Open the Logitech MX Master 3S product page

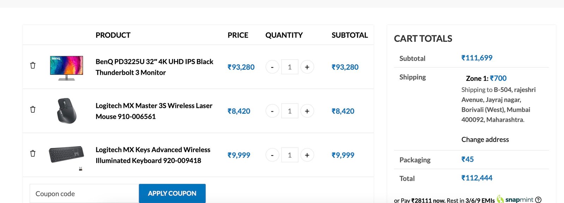[x=154, y=111]
